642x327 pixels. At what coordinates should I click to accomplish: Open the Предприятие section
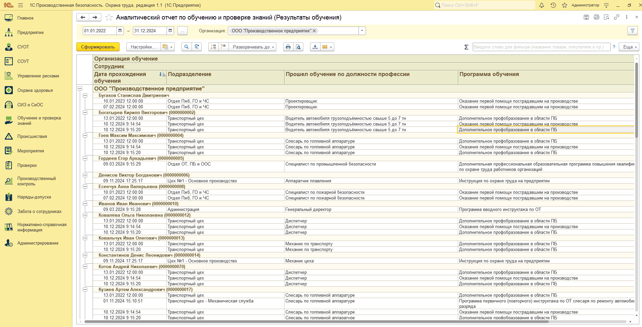click(x=36, y=33)
